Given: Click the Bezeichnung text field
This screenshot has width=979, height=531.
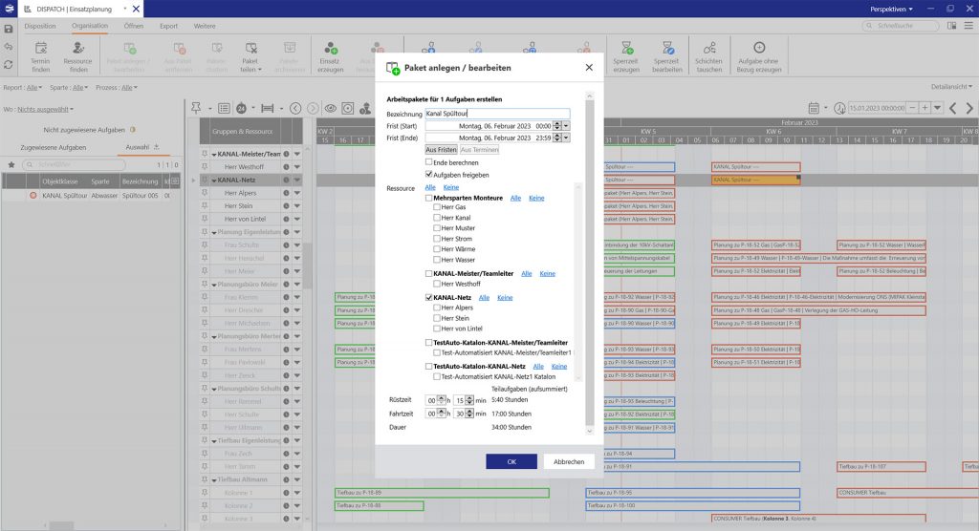Looking at the screenshot, I should click(x=497, y=113).
